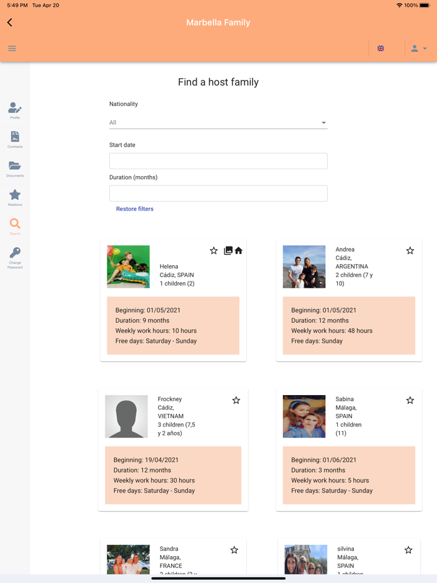
Task: Open Helena's family photo
Action: [x=129, y=267]
